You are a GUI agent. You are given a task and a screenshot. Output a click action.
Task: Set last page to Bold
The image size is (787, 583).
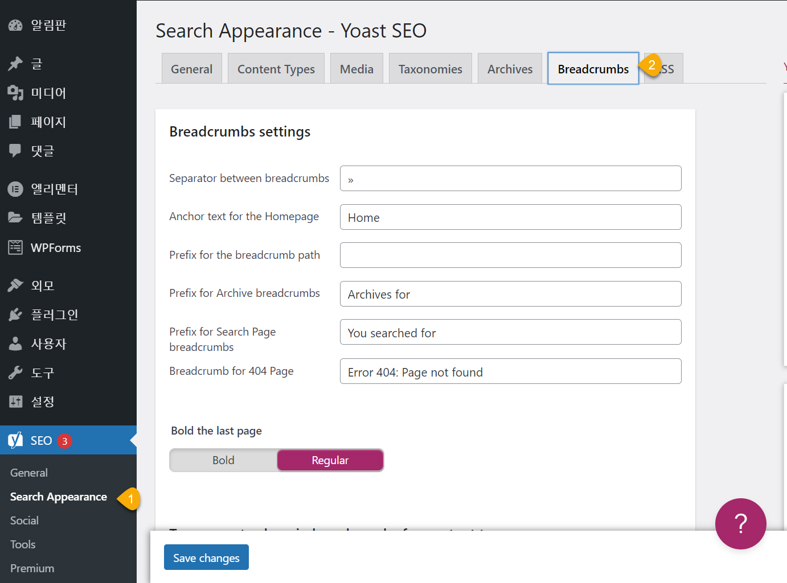[223, 460]
